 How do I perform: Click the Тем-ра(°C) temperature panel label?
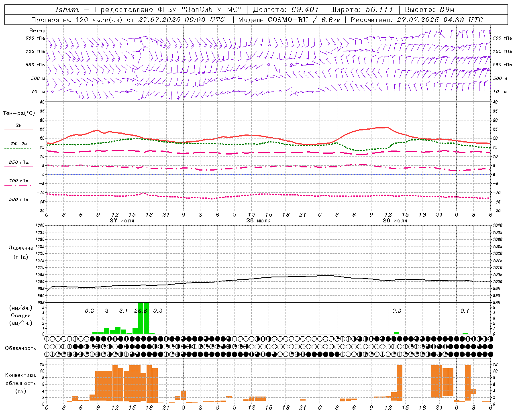(19, 114)
